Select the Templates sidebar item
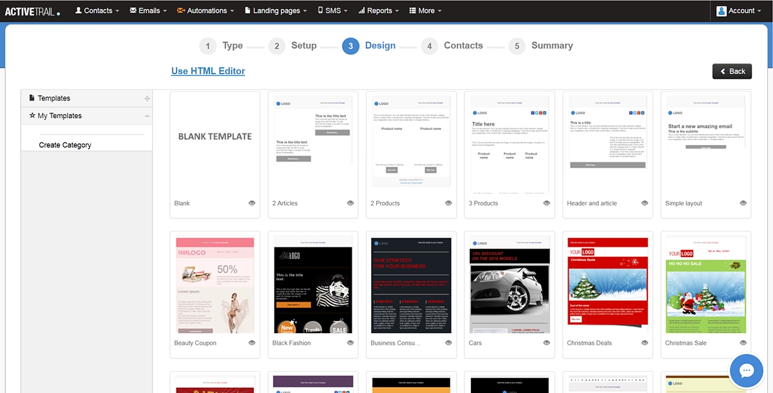This screenshot has height=393, width=773. (87, 99)
